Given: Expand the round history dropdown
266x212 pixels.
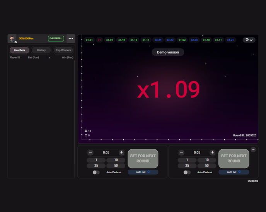Looking at the screenshot, I should pyautogui.click(x=249, y=40).
